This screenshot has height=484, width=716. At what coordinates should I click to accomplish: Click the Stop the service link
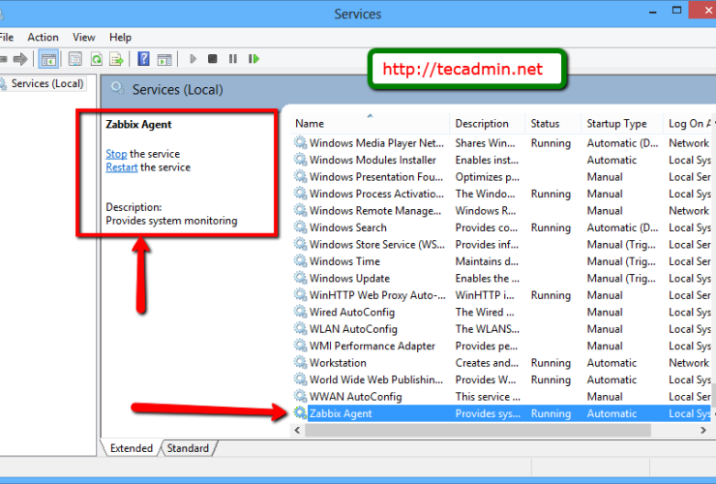click(x=116, y=154)
